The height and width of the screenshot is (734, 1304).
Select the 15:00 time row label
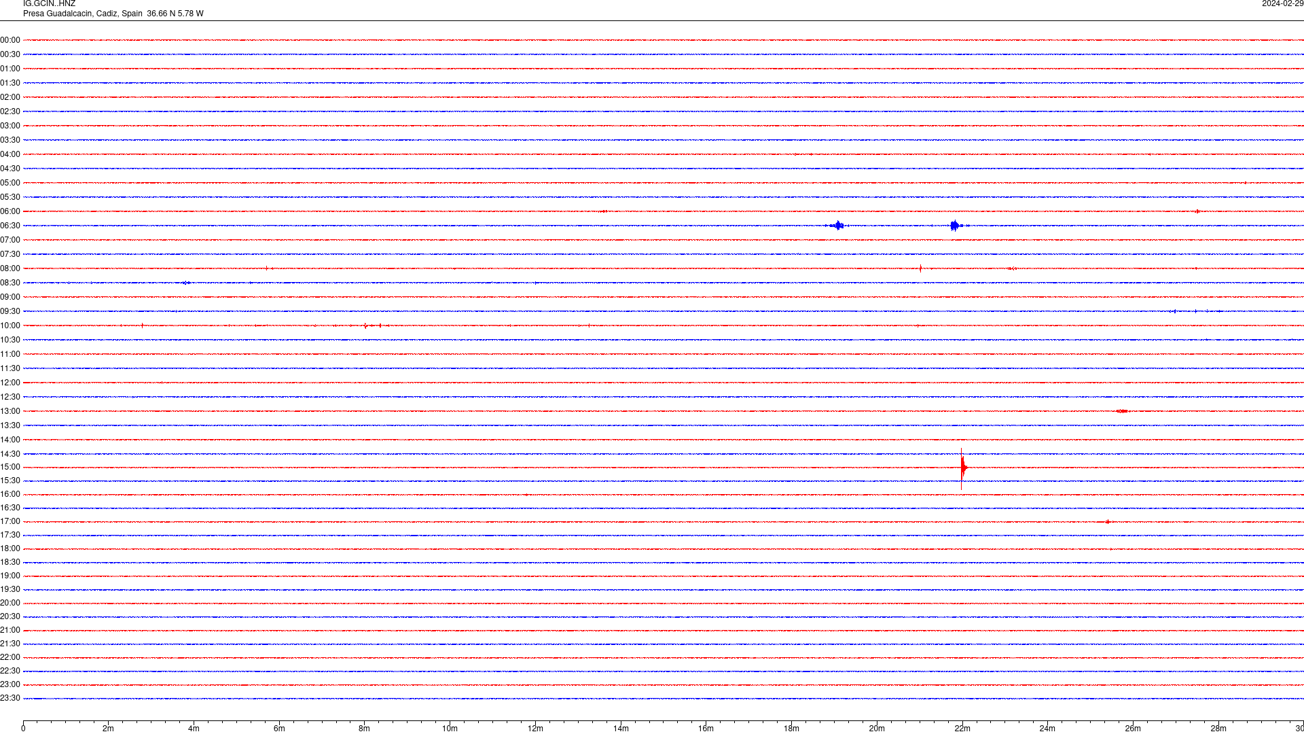click(x=10, y=467)
